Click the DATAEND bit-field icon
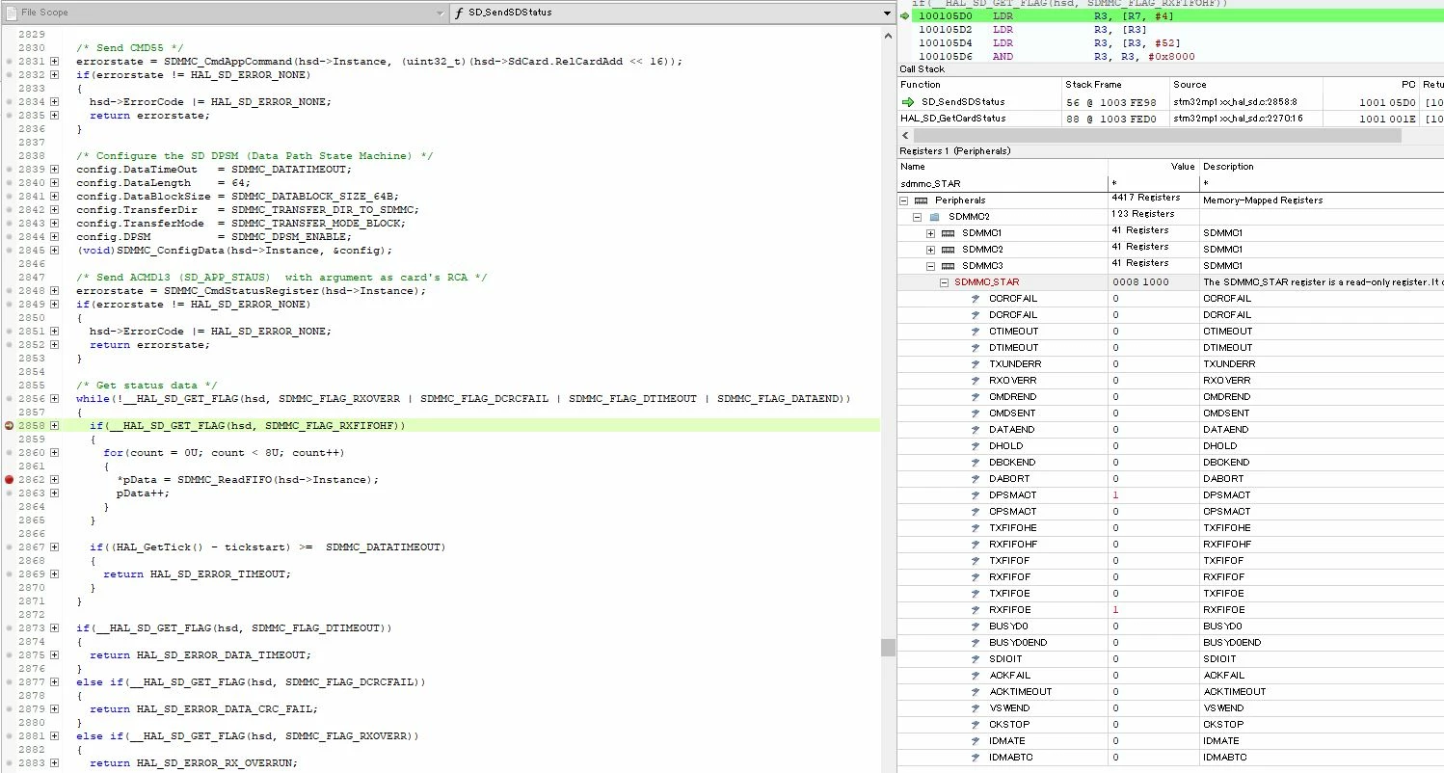 pyautogui.click(x=976, y=430)
